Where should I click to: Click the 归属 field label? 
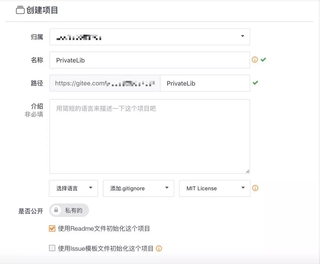(x=37, y=37)
